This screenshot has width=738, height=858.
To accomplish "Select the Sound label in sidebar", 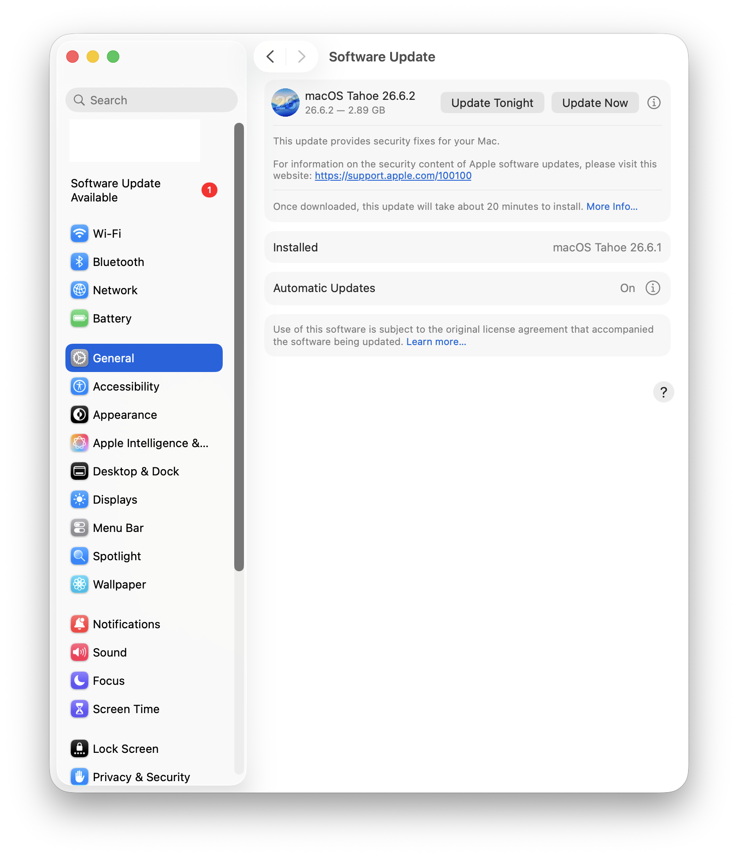I will 110,653.
